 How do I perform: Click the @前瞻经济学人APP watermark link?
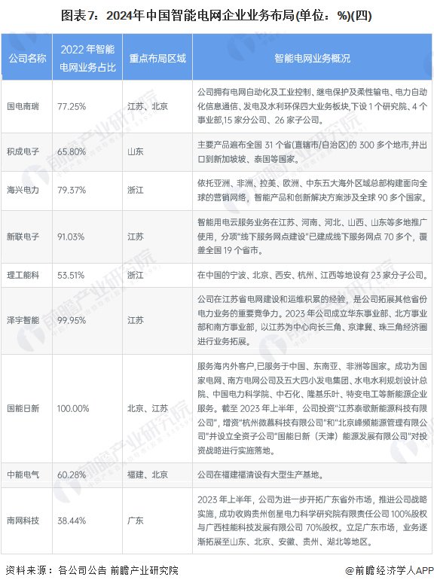pos(389,571)
